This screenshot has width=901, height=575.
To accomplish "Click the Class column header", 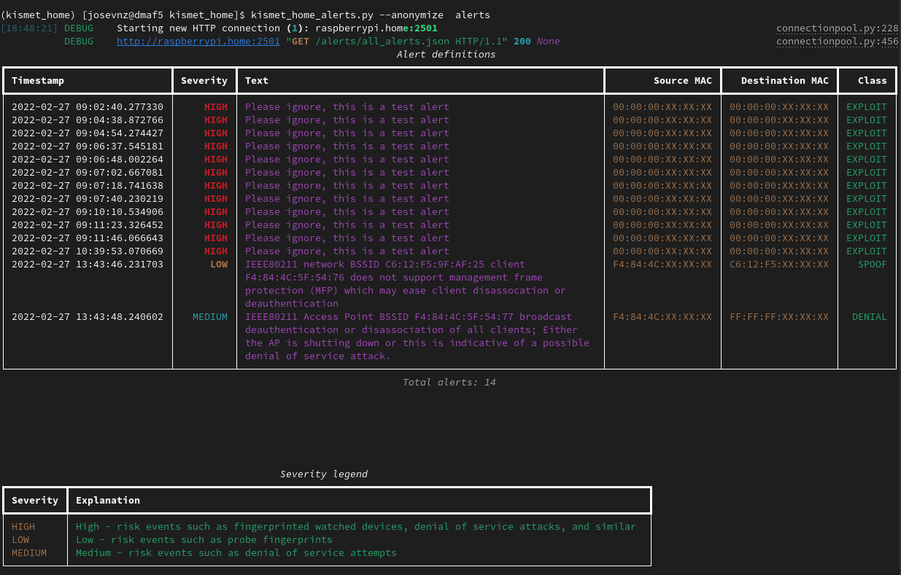I will [872, 81].
